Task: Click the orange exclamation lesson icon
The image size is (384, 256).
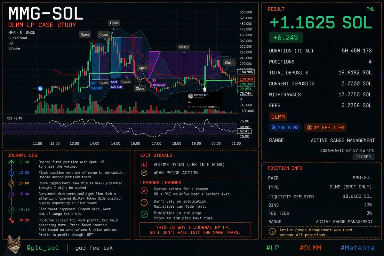Action: click(x=144, y=203)
